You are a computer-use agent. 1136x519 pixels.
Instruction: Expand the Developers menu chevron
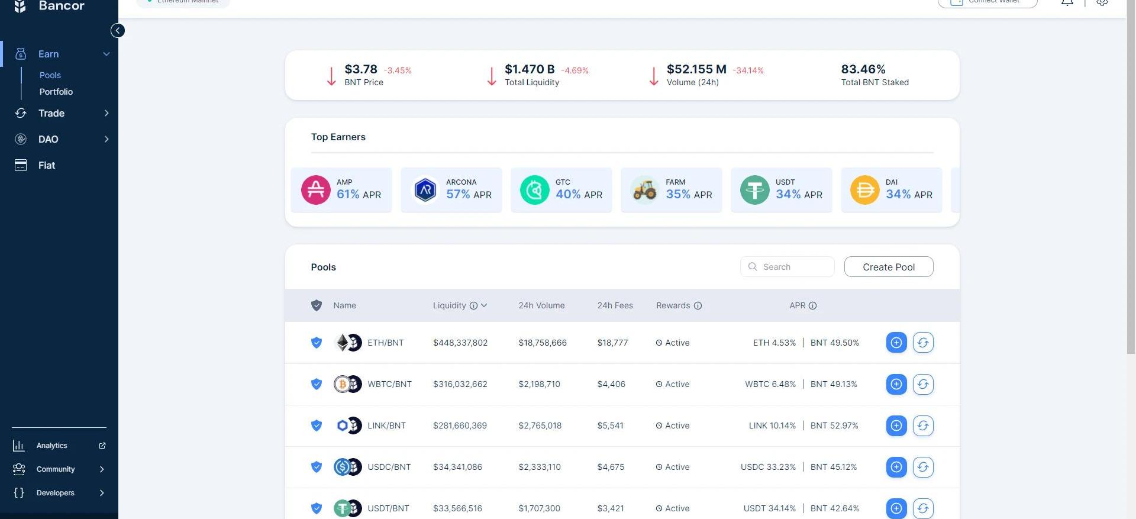coord(102,493)
